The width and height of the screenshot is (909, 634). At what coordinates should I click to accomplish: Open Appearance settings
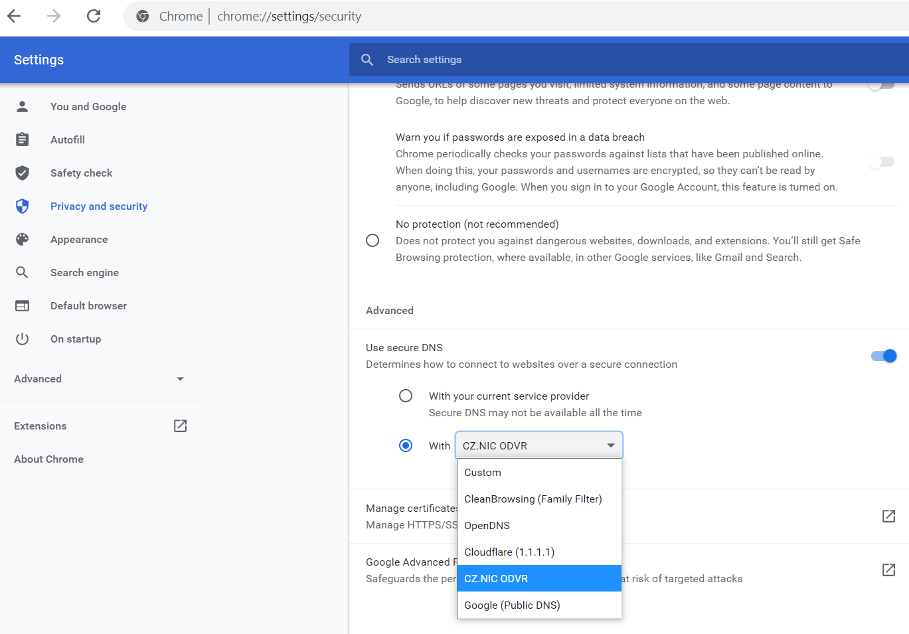point(79,239)
